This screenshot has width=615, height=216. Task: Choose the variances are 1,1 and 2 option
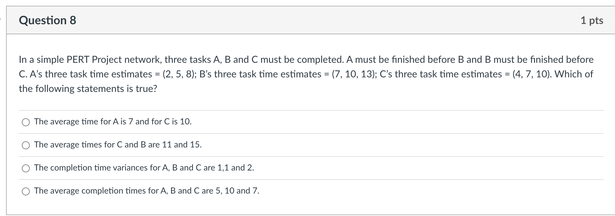coord(26,168)
